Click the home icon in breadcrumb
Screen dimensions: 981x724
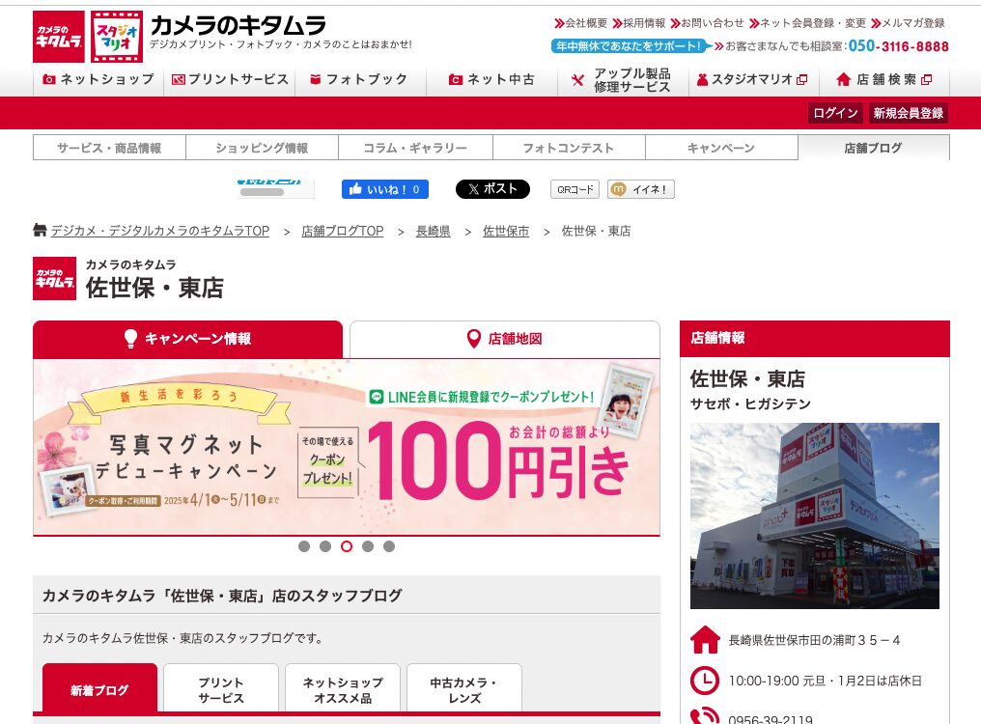click(x=40, y=231)
